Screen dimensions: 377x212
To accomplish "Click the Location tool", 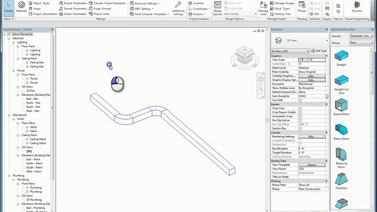I will point(196,3).
